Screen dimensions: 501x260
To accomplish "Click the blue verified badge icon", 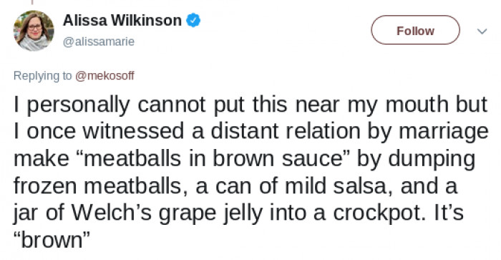I will click(x=193, y=21).
